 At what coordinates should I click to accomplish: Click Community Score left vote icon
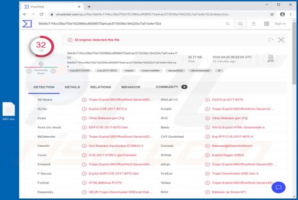pyautogui.click(x=29, y=71)
